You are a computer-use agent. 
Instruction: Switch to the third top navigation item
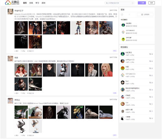point(37,3)
